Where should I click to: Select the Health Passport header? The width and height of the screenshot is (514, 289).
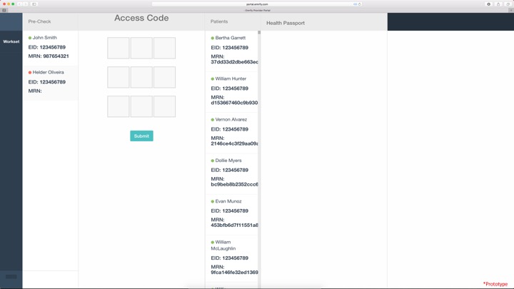[285, 23]
